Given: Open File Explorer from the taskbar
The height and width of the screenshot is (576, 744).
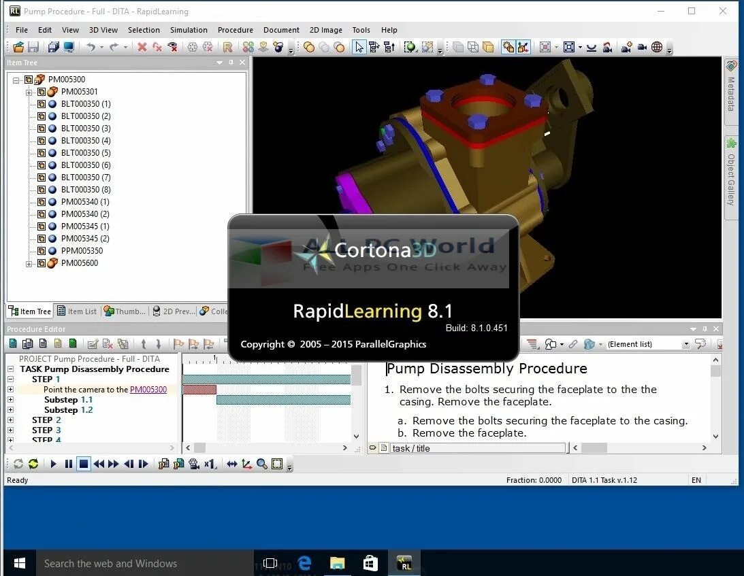Looking at the screenshot, I should click(338, 562).
